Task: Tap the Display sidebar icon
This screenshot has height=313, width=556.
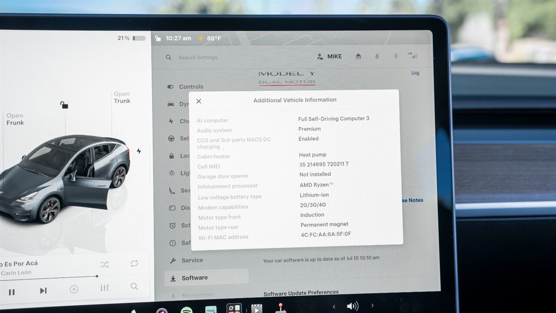Action: 172,208
